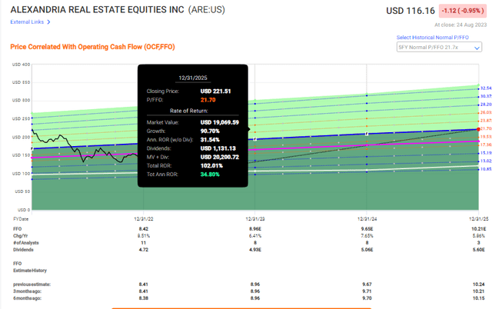Click the -1.12 (-0.95%) price change badge
This screenshot has width=492, height=309.
tap(463, 11)
